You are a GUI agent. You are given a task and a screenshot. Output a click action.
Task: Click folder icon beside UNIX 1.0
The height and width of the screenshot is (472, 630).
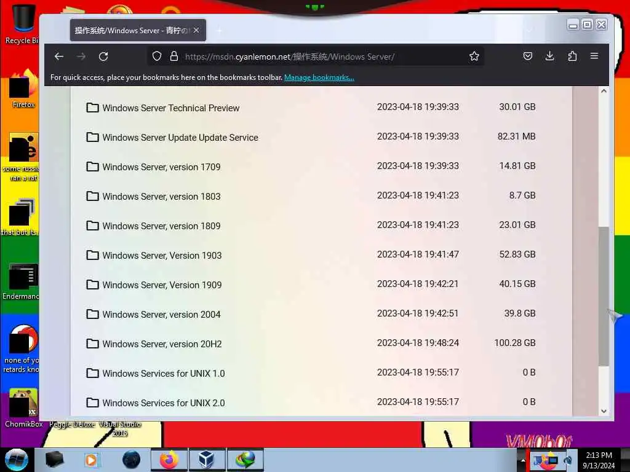click(92, 373)
